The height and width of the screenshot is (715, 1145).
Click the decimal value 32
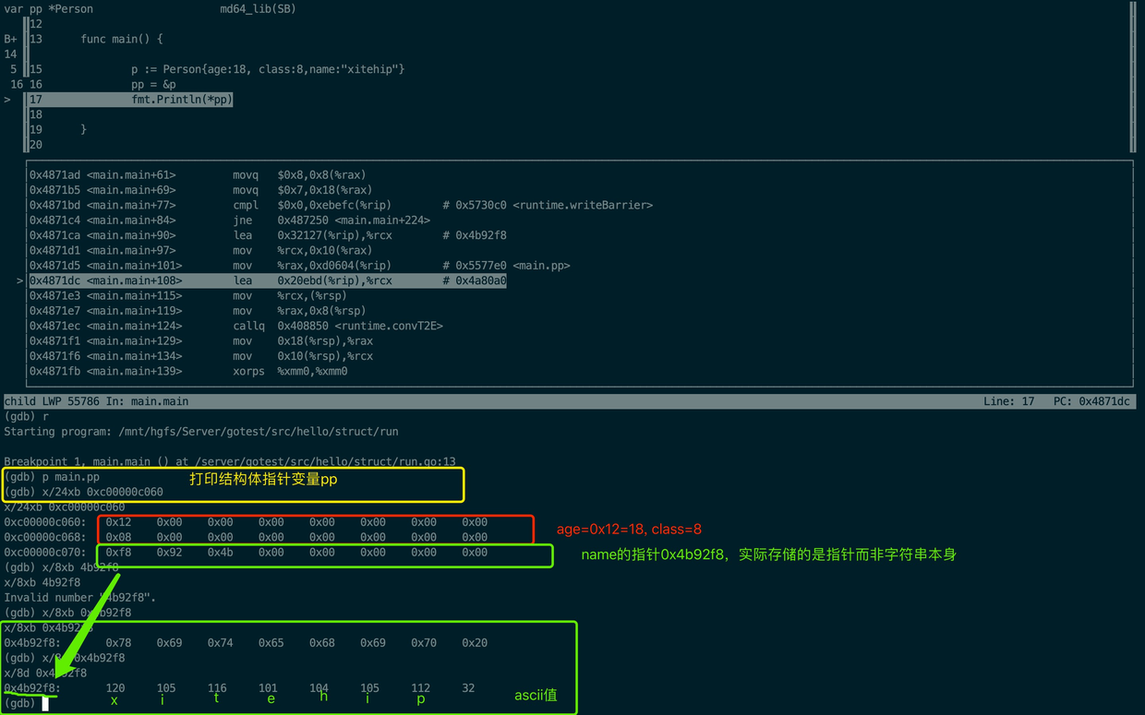pos(468,688)
